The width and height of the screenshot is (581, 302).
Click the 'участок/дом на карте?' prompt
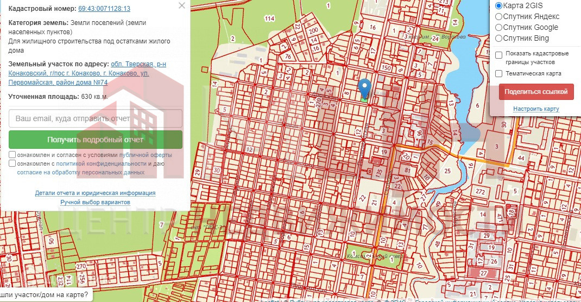[x=45, y=295]
